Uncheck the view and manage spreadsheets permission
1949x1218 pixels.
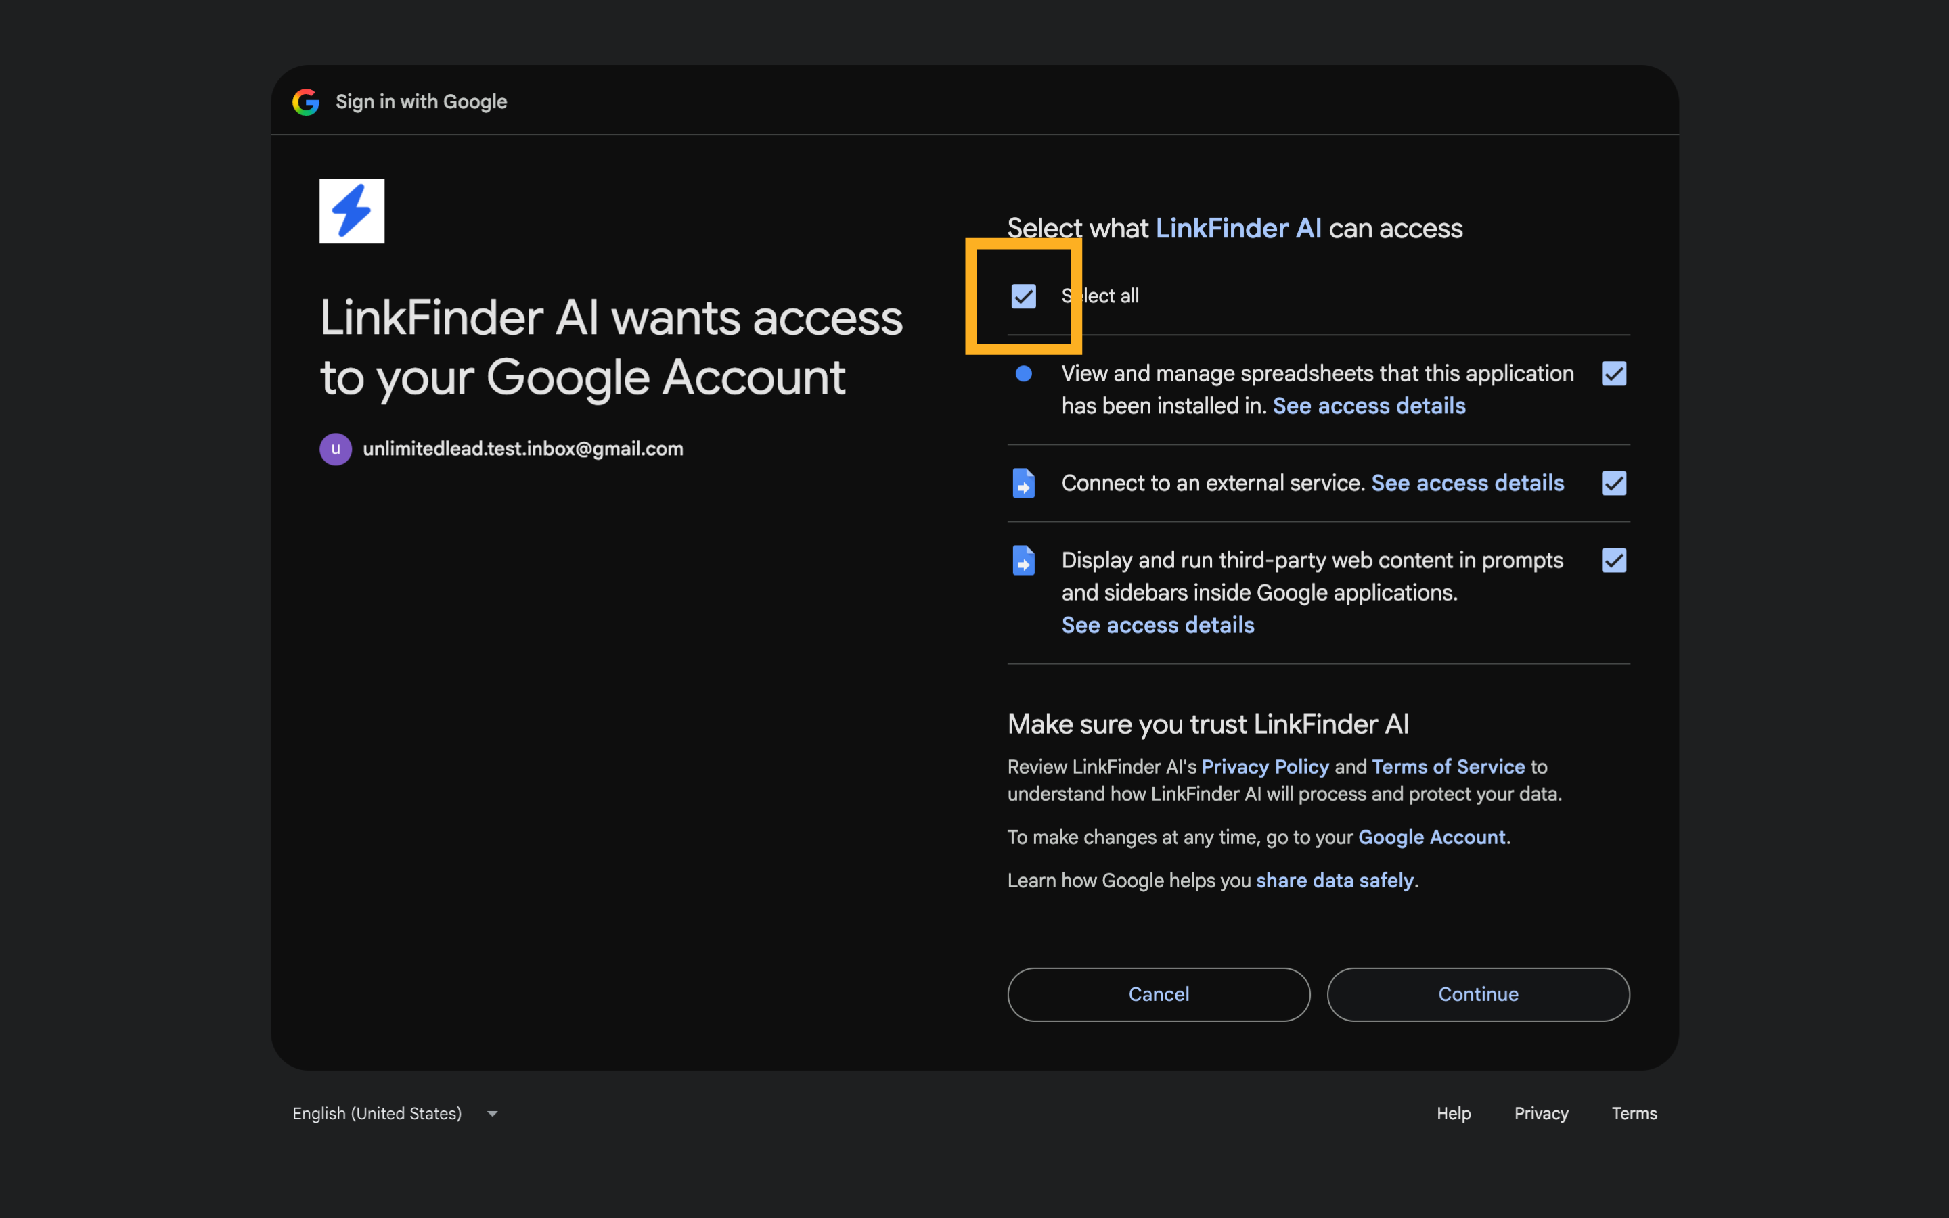pyautogui.click(x=1614, y=374)
